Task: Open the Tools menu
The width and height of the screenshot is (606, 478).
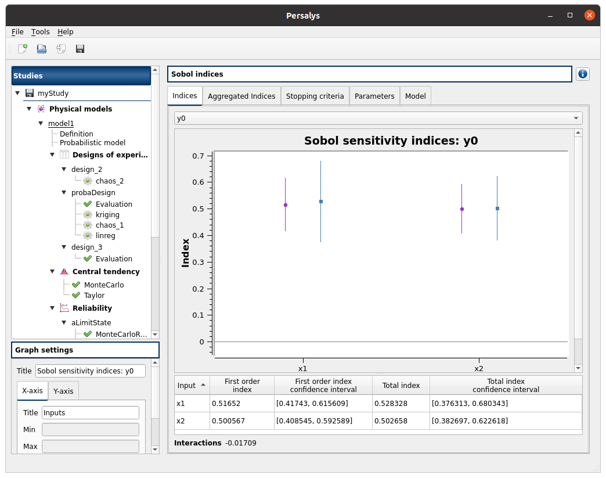Action: tap(41, 32)
